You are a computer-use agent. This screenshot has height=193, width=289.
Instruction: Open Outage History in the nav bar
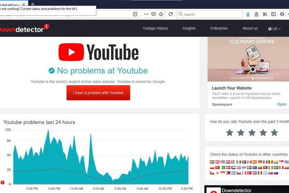coord(155,28)
